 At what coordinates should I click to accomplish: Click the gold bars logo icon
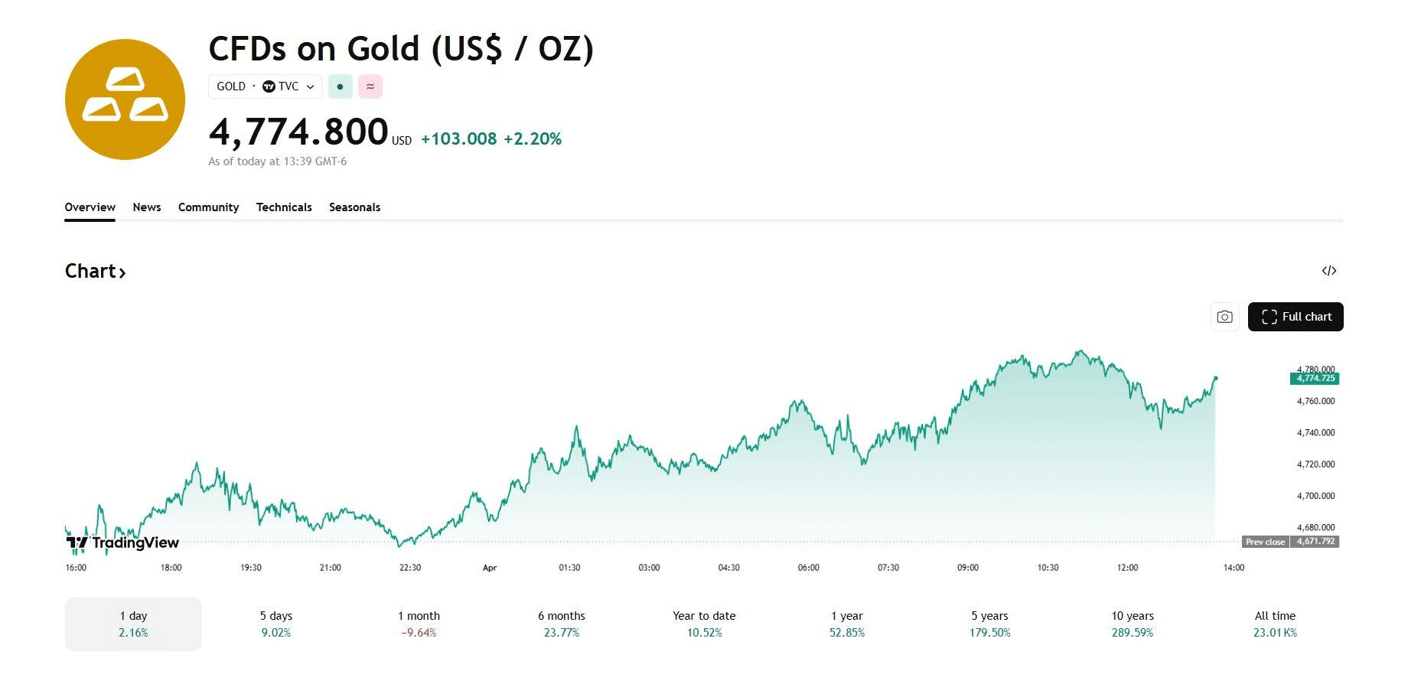tap(125, 99)
